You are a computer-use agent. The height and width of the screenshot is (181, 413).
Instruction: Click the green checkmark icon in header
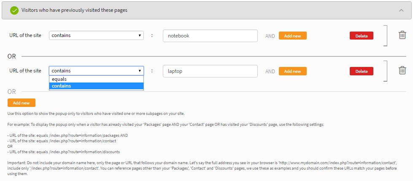click(14, 11)
